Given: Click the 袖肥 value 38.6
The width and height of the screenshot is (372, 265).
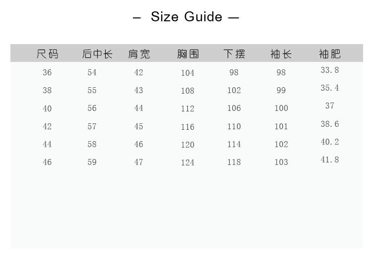Looking at the screenshot, I should click(x=330, y=124).
